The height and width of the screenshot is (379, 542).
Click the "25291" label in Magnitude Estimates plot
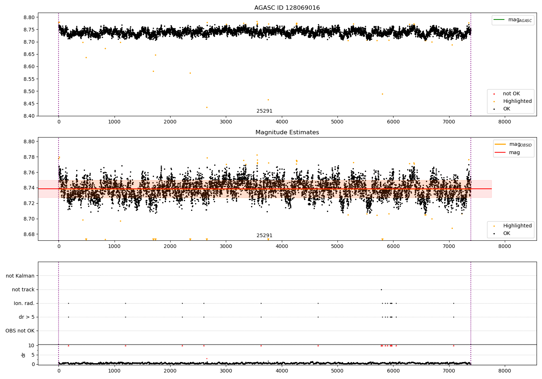(x=264, y=236)
